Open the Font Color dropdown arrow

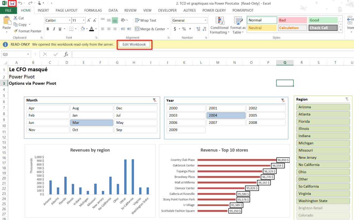click(x=96, y=29)
